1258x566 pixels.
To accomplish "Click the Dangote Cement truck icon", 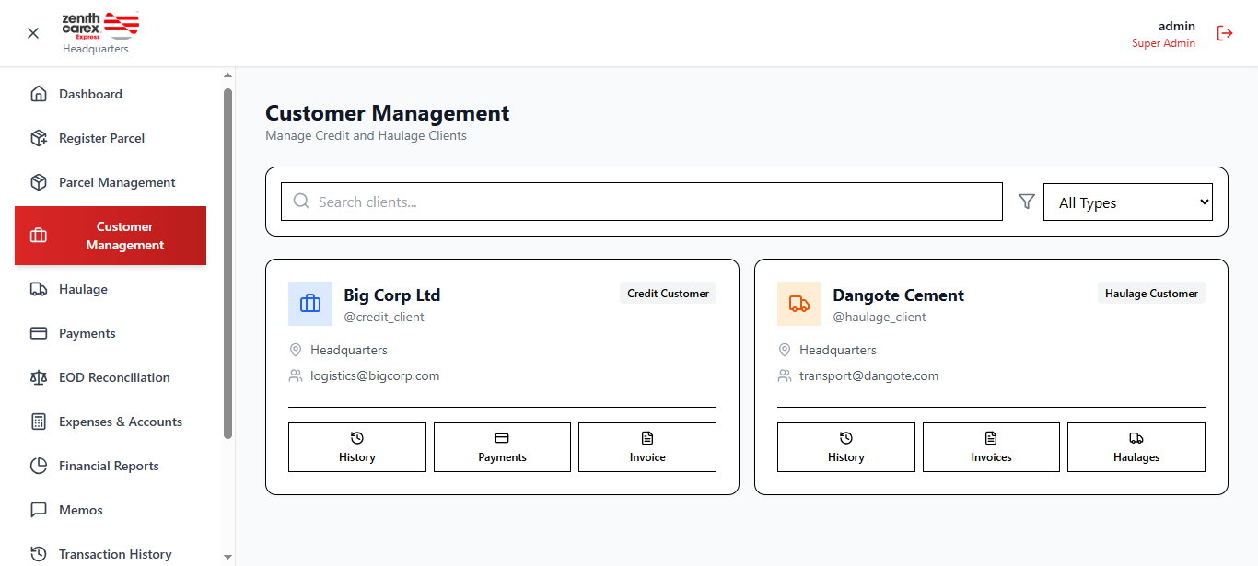I will [x=799, y=304].
